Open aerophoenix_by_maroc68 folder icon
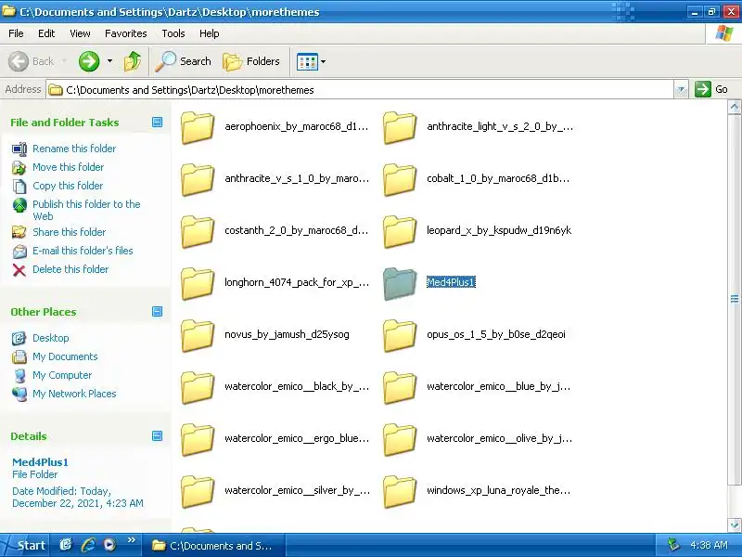The width and height of the screenshot is (742, 557). point(198,127)
